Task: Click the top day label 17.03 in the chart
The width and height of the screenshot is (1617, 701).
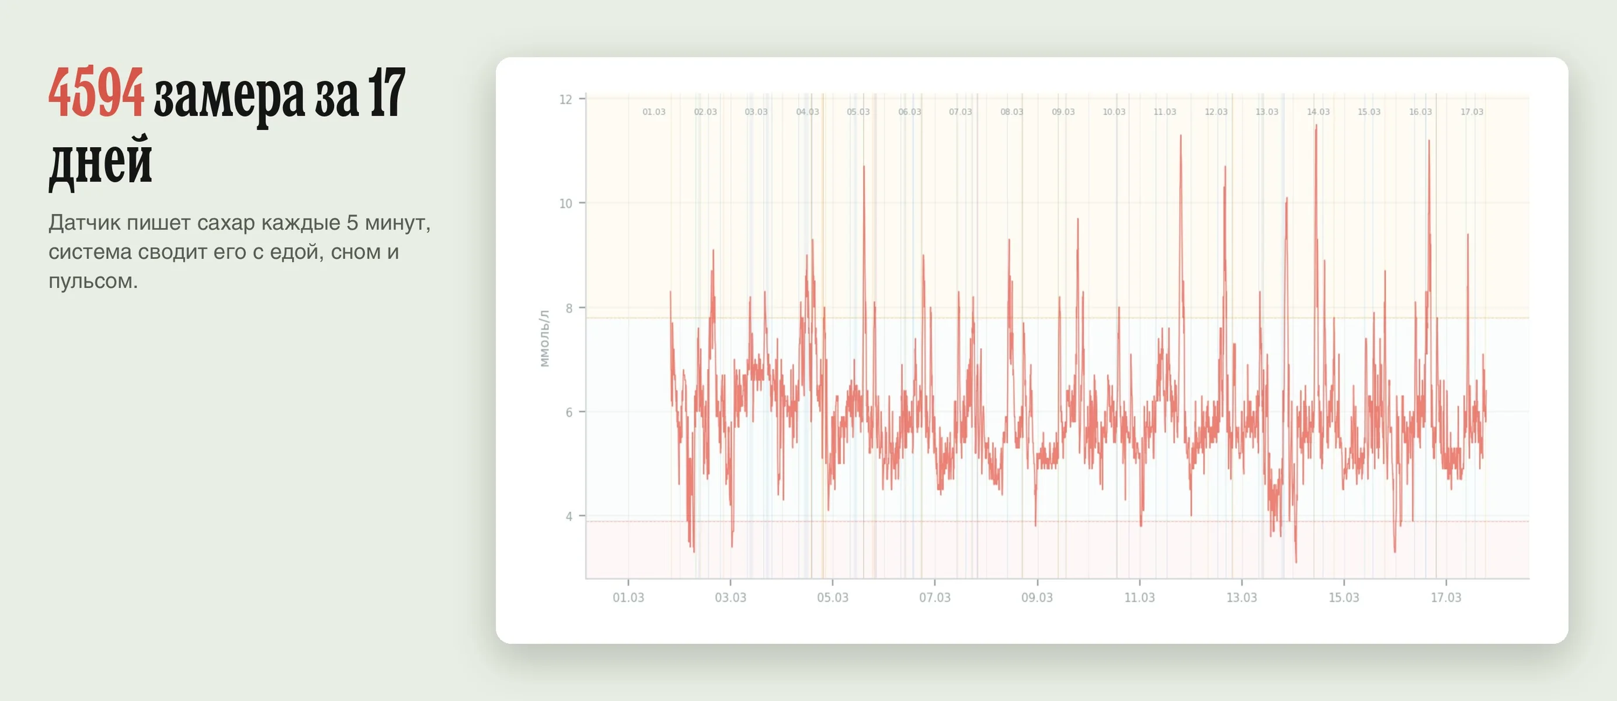Action: point(1472,112)
